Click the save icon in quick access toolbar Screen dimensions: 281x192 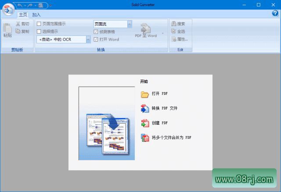(41, 6)
